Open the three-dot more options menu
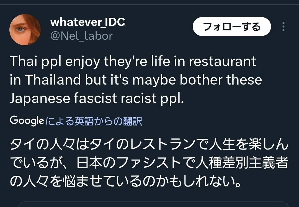 [283, 27]
